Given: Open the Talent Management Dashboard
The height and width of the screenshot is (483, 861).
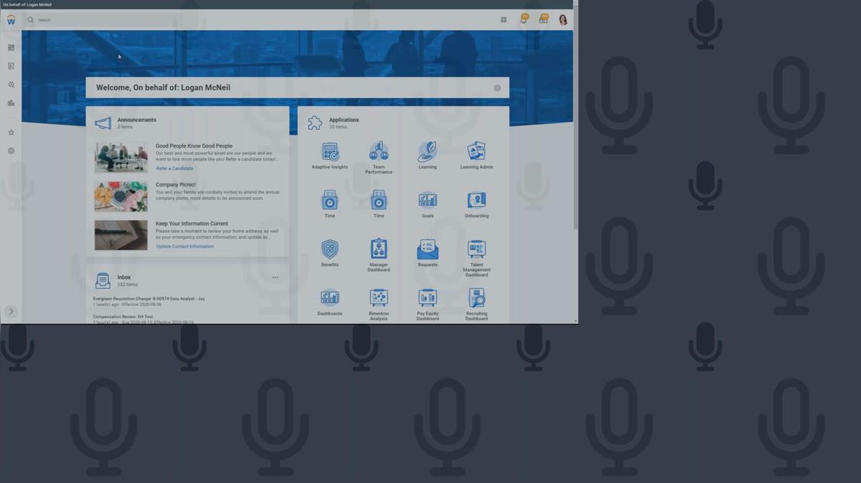Looking at the screenshot, I should [476, 249].
